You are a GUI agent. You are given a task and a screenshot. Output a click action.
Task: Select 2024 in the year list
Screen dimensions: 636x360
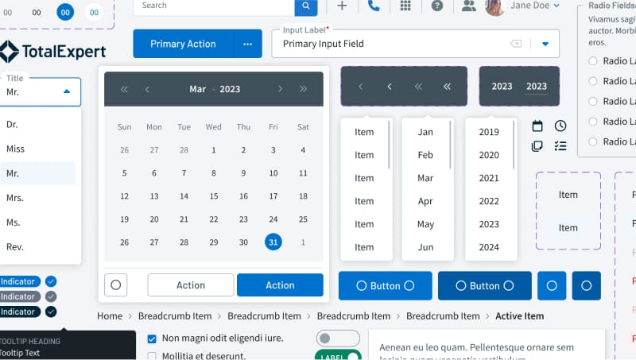click(489, 247)
